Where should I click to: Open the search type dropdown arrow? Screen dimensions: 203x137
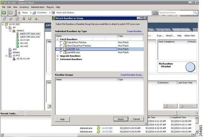click(157, 13)
